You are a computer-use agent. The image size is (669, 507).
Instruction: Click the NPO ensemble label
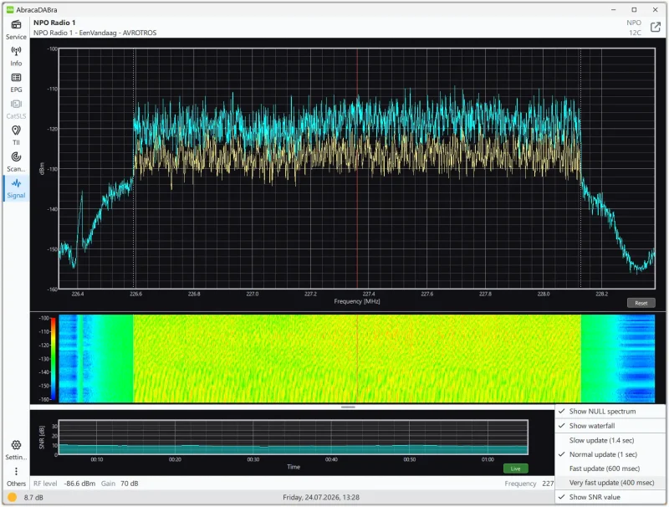click(634, 23)
